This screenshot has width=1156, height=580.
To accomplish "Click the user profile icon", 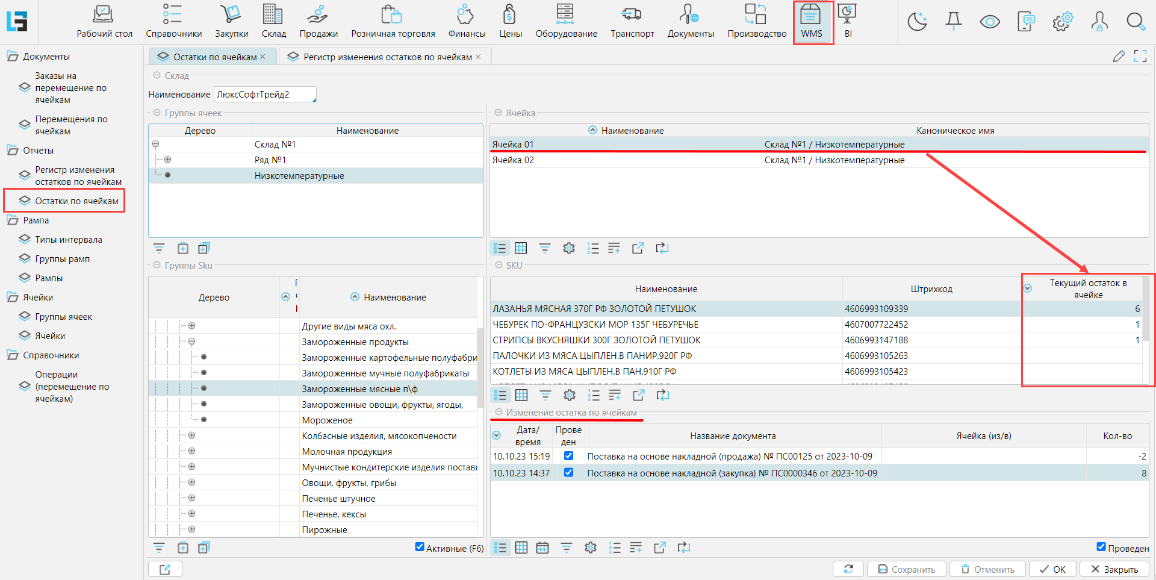I will [x=1099, y=22].
